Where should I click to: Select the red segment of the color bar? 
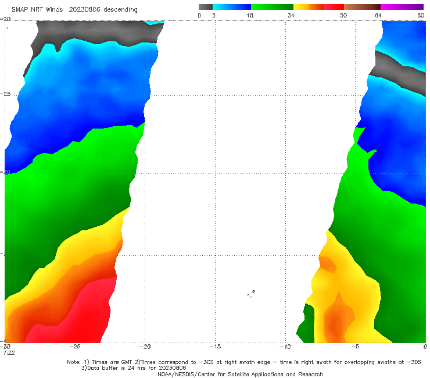(334, 7)
